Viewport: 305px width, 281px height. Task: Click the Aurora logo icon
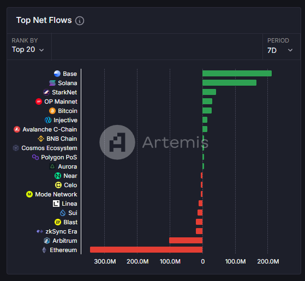52,166
